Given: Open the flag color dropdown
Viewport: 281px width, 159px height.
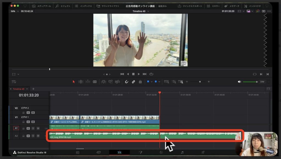Looking at the screenshot, I should 152,81.
